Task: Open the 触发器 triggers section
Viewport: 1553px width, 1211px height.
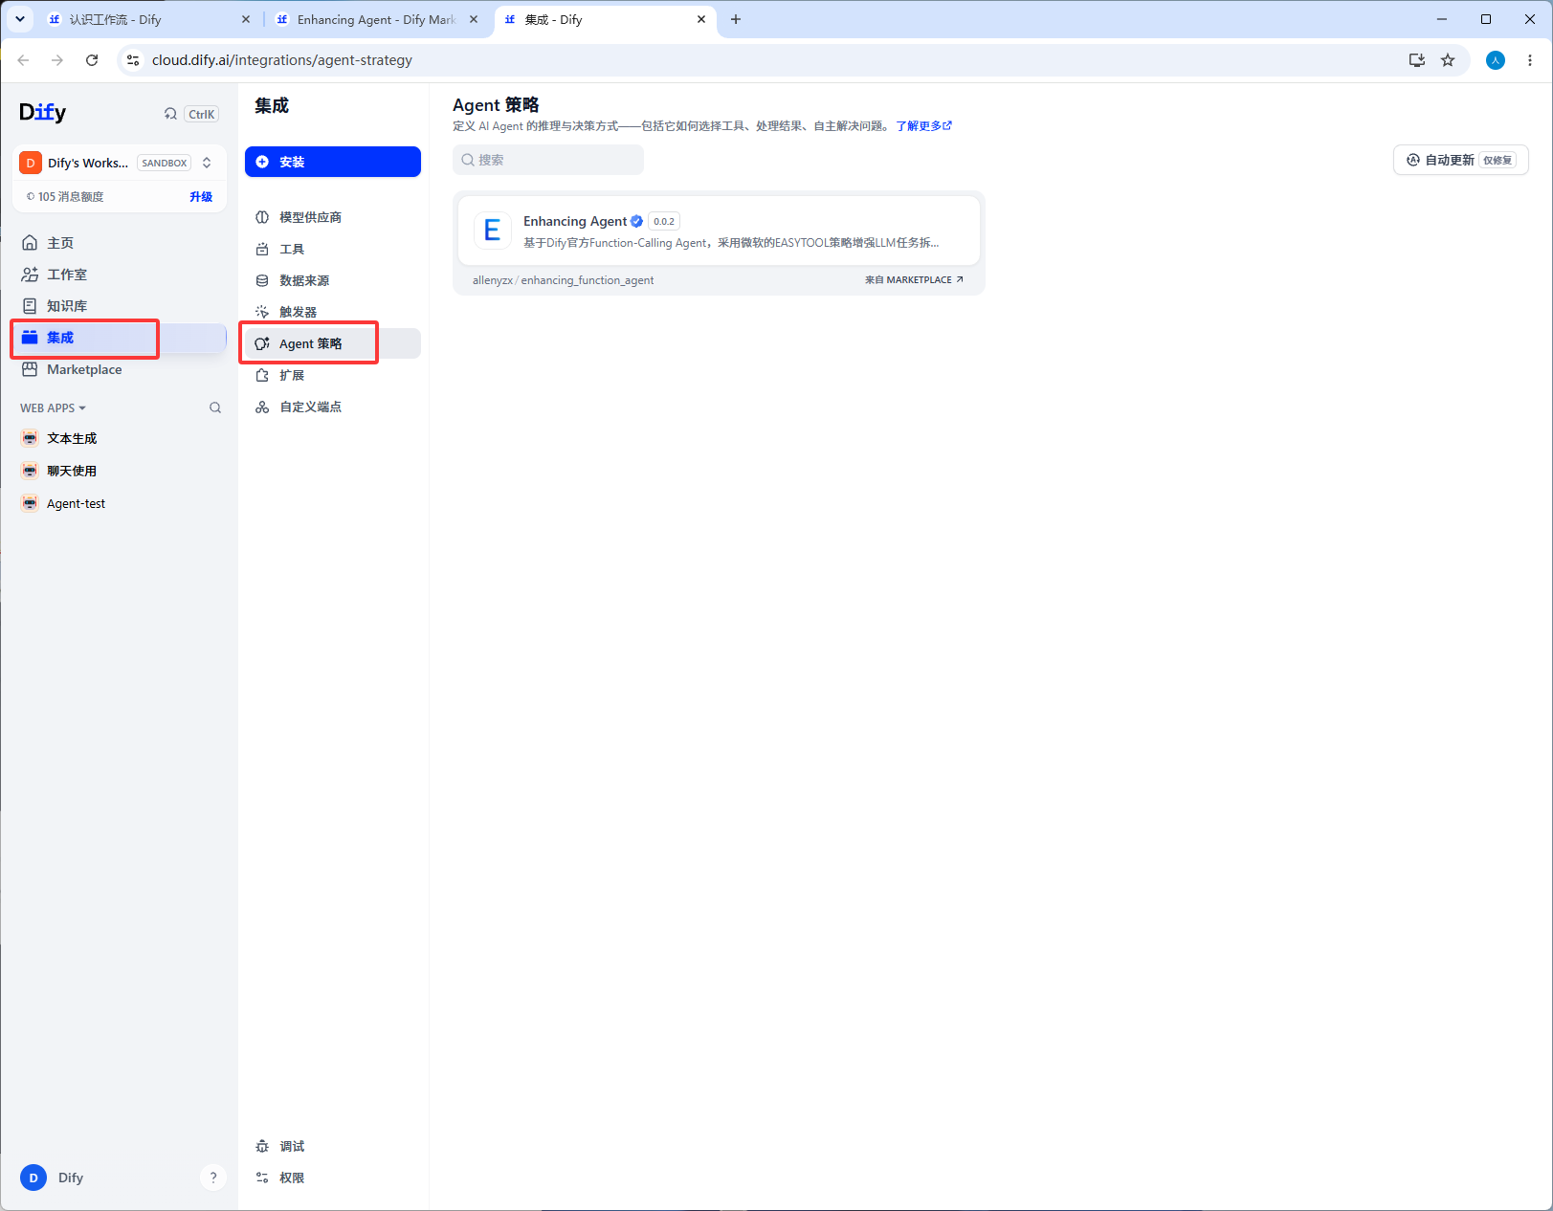Action: 333,312
